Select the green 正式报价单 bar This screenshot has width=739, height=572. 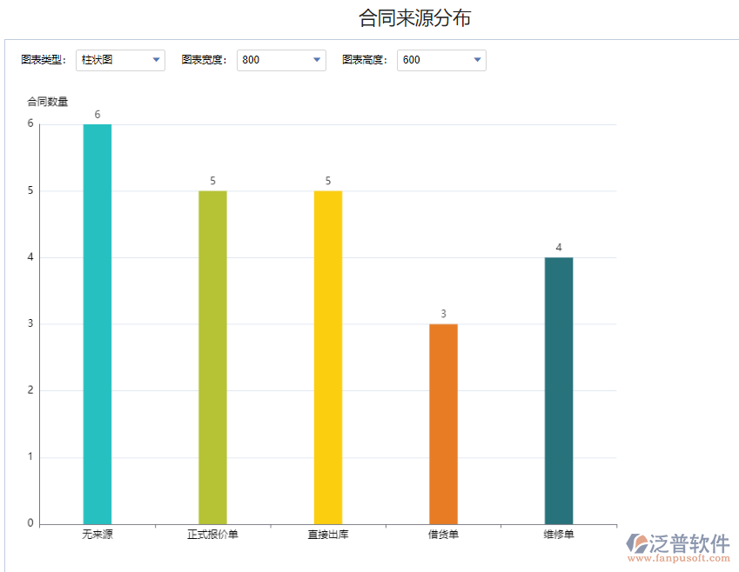(x=212, y=356)
